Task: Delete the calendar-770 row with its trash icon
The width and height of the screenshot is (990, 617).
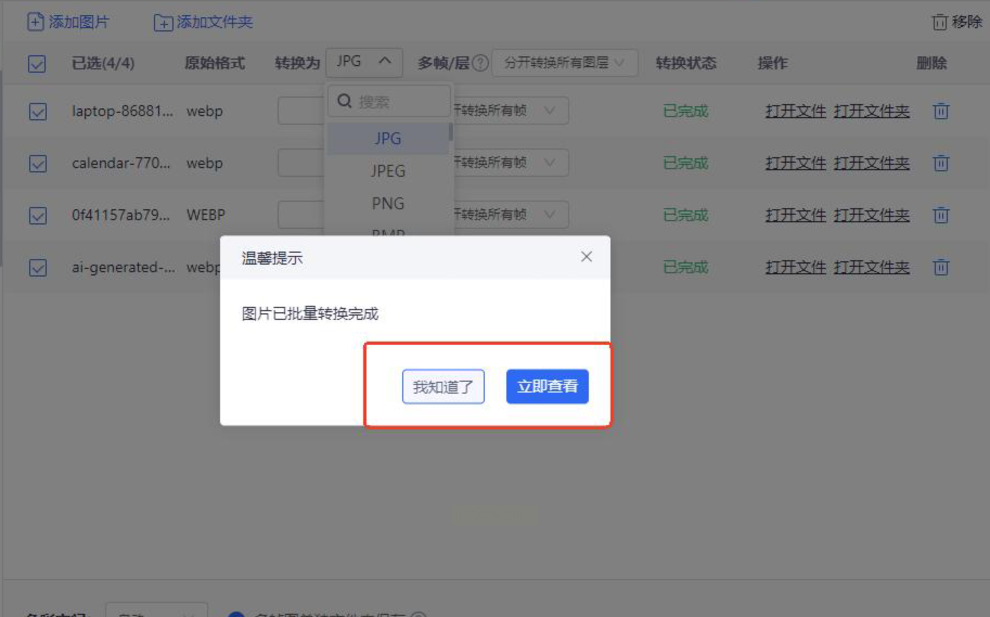Action: 941,163
